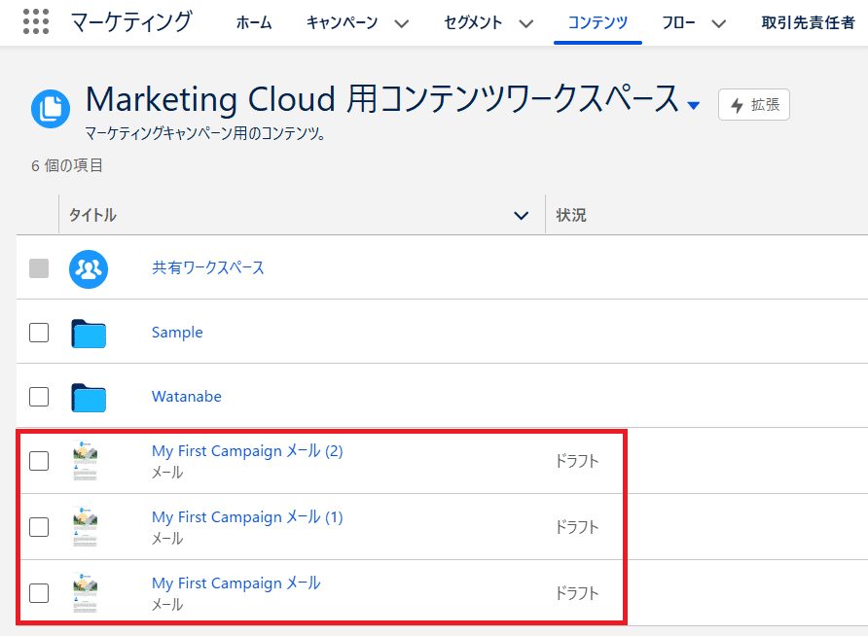
Task: Click ドラフト status of メール (1) row
Action: (x=577, y=527)
